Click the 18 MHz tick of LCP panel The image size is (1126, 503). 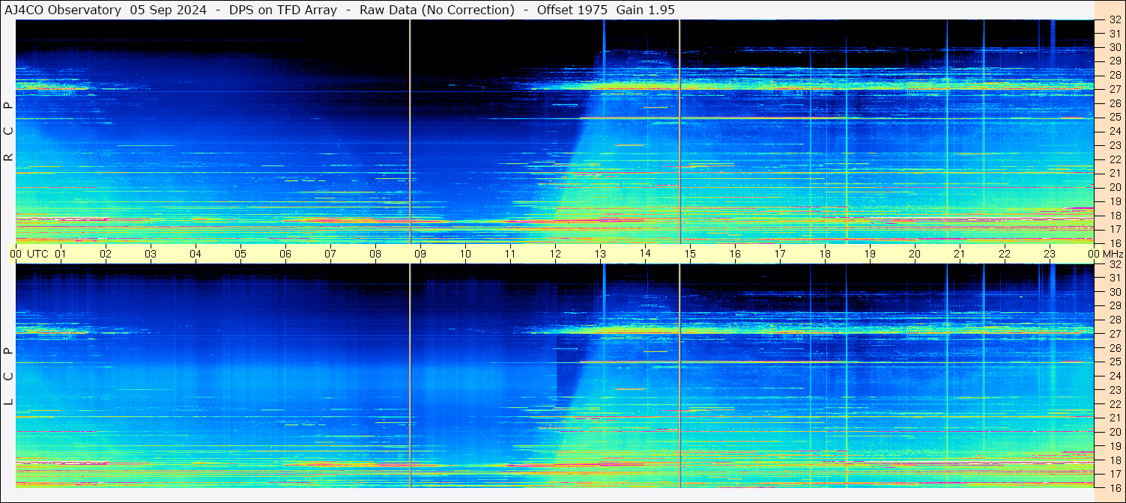(1114, 460)
